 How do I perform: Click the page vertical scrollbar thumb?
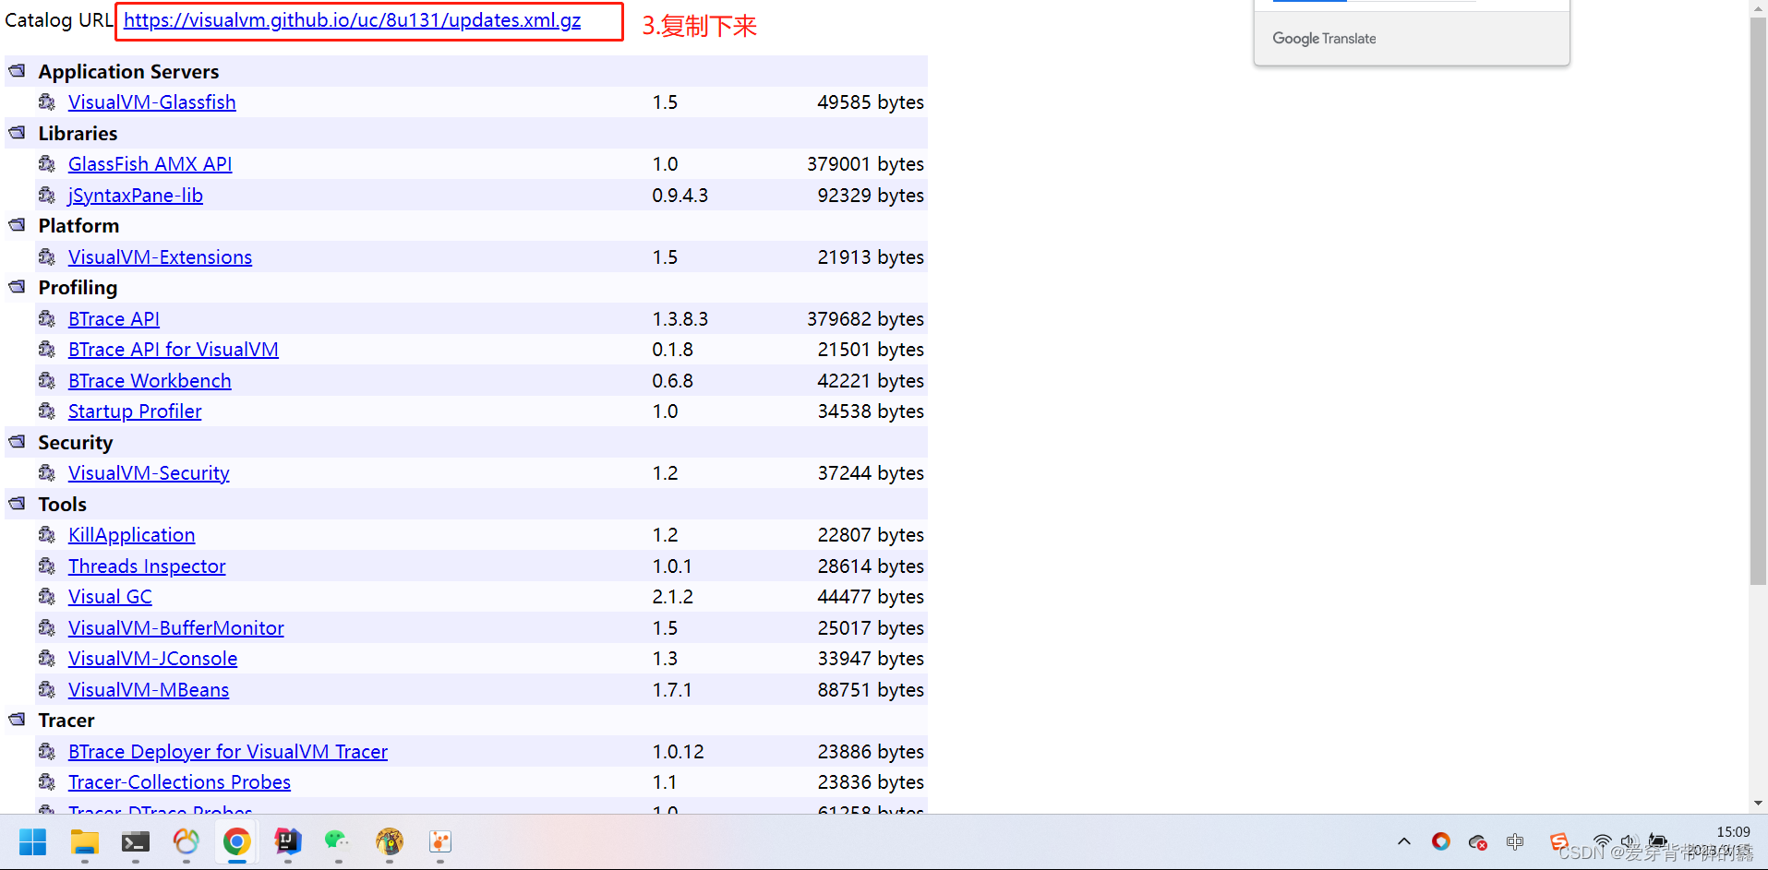(x=1758, y=300)
